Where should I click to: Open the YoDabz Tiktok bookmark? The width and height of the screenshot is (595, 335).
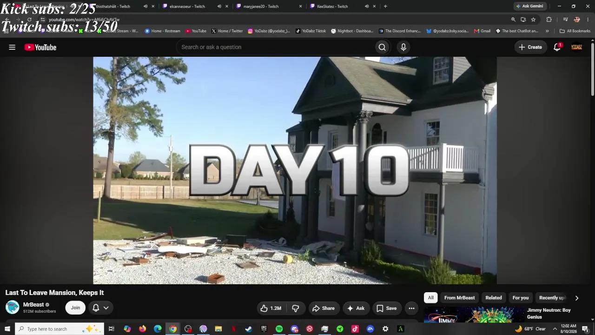coord(311,31)
